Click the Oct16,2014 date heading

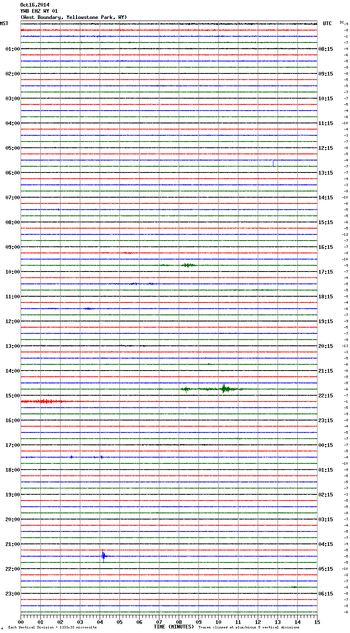(35, 5)
